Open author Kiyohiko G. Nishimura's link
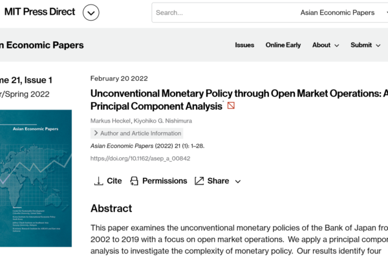This screenshot has width=388, height=258. pyautogui.click(x=163, y=121)
